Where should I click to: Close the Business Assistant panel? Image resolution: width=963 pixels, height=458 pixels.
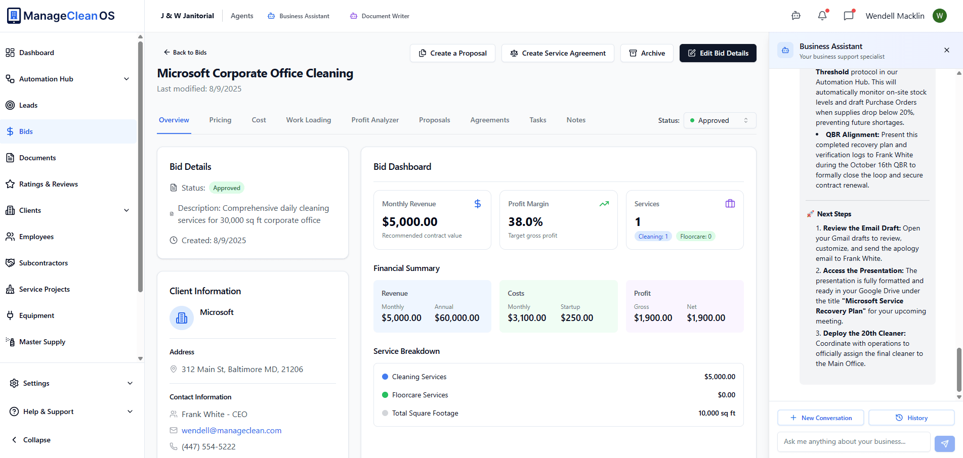[947, 50]
